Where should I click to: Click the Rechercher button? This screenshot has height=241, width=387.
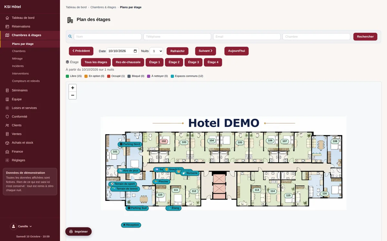[x=365, y=37]
